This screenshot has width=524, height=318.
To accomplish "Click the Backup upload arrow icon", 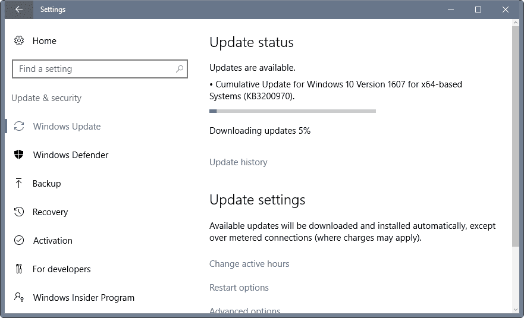I will [x=18, y=183].
